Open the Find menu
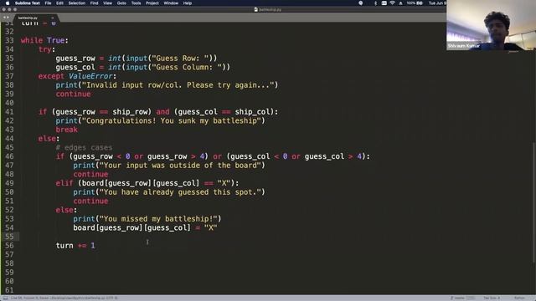The width and height of the screenshot is (536, 301). 94,3
